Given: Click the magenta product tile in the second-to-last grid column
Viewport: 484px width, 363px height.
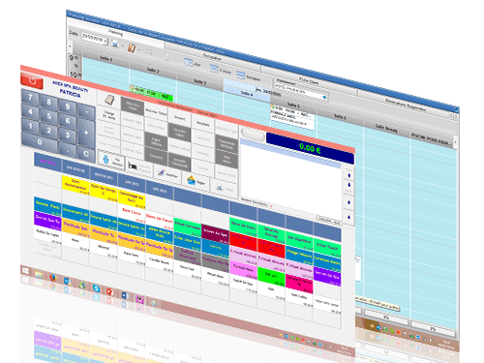Looking at the screenshot, I should pyautogui.click(x=299, y=284).
